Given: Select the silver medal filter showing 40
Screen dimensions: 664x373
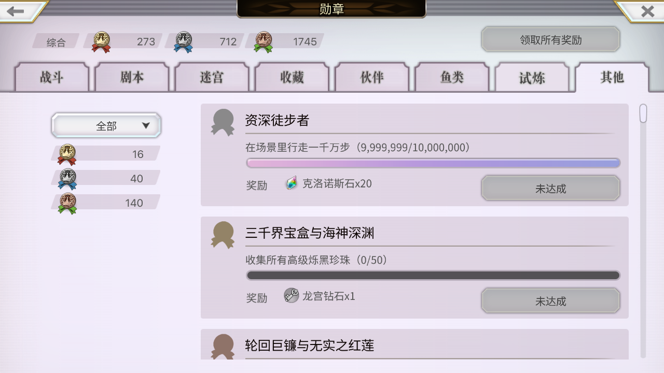Looking at the screenshot, I should pyautogui.click(x=105, y=178).
